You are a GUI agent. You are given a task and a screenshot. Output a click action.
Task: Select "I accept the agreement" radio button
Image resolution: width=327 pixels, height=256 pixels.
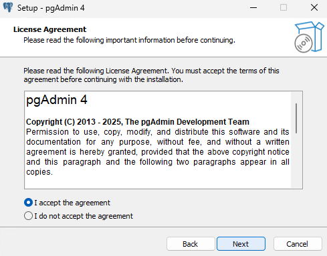28,203
